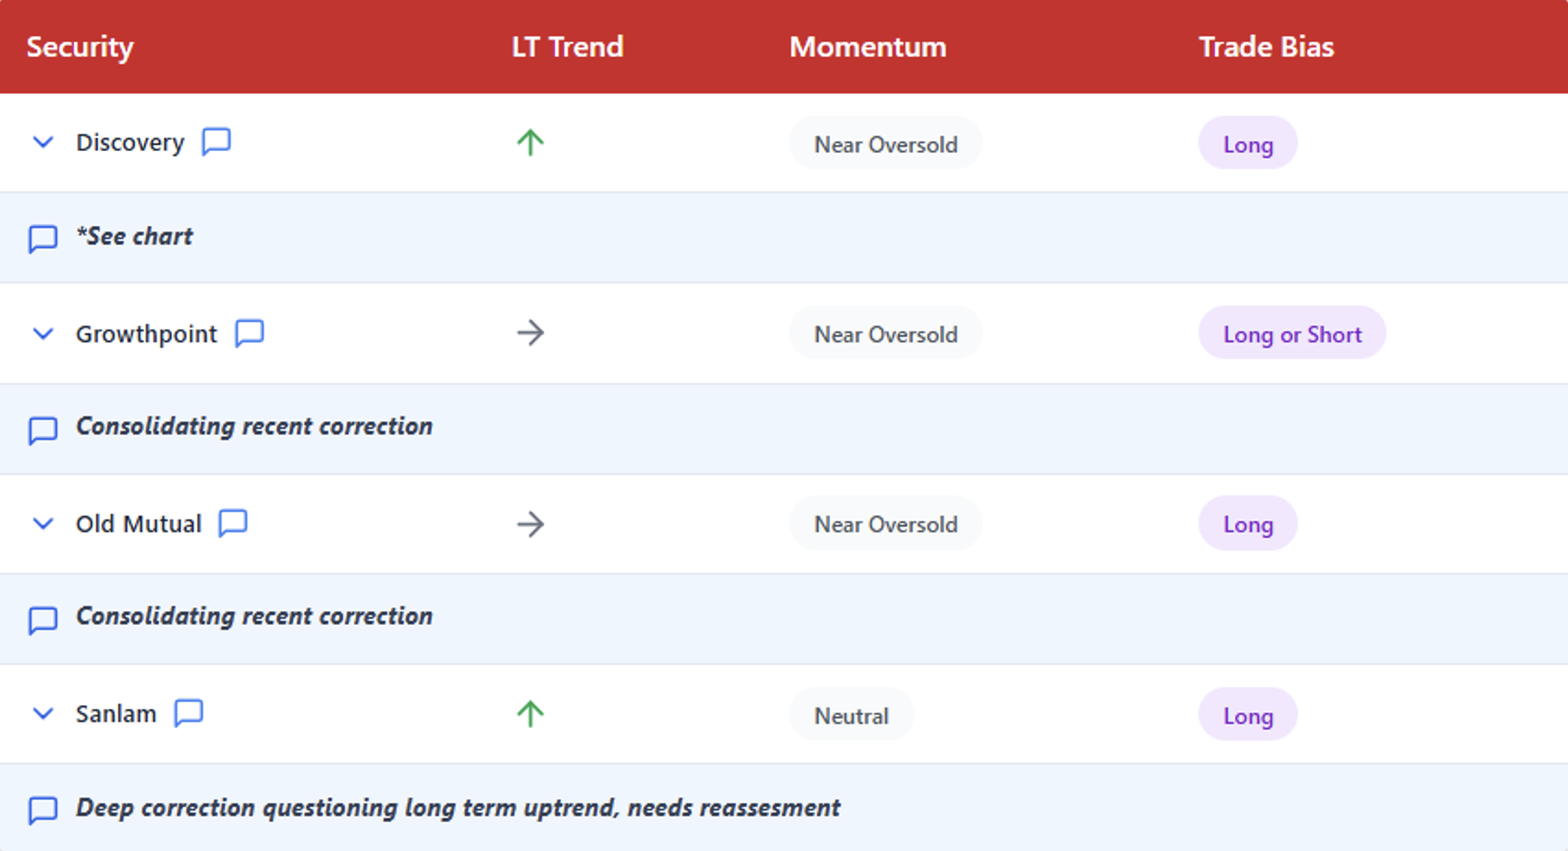Open the comment icon next to Old Mutual
1568x851 pixels.
click(x=233, y=523)
